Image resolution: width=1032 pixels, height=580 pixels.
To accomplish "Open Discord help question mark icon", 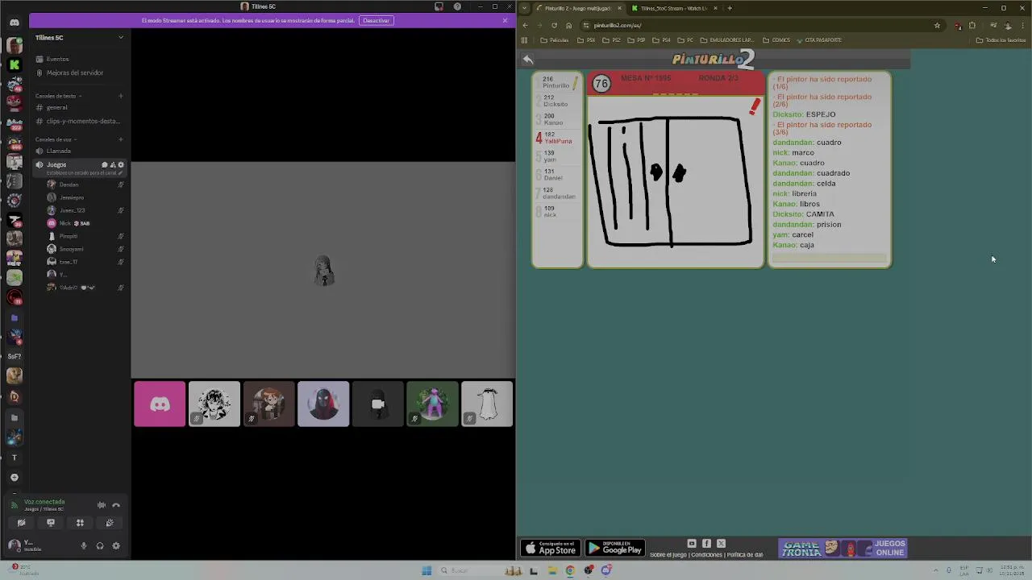I will pyautogui.click(x=457, y=6).
